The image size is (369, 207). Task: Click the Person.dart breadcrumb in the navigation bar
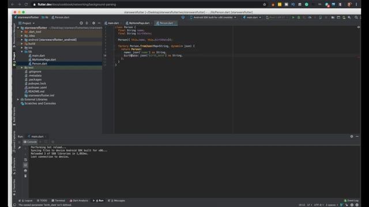click(61, 17)
